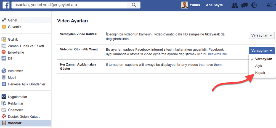This screenshot has width=276, height=128.
Task: Click the Dil language icon
Action: [x=4, y=58]
